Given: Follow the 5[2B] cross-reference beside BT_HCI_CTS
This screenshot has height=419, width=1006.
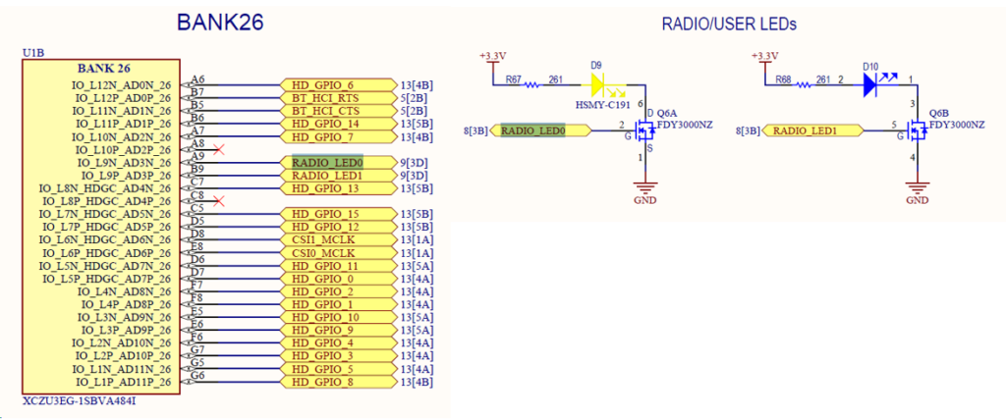Looking at the screenshot, I should (414, 111).
